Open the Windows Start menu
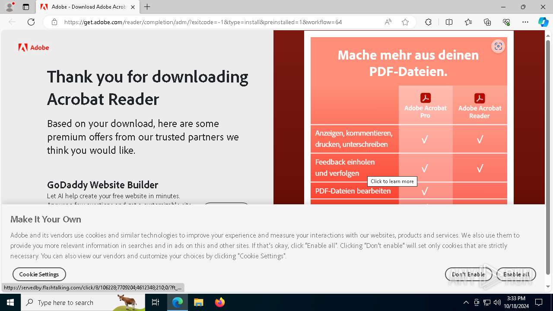Screen dimensions: 553x311 click(10, 302)
